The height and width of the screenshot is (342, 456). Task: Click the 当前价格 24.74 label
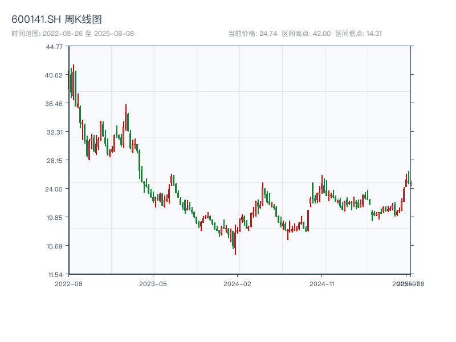click(252, 34)
